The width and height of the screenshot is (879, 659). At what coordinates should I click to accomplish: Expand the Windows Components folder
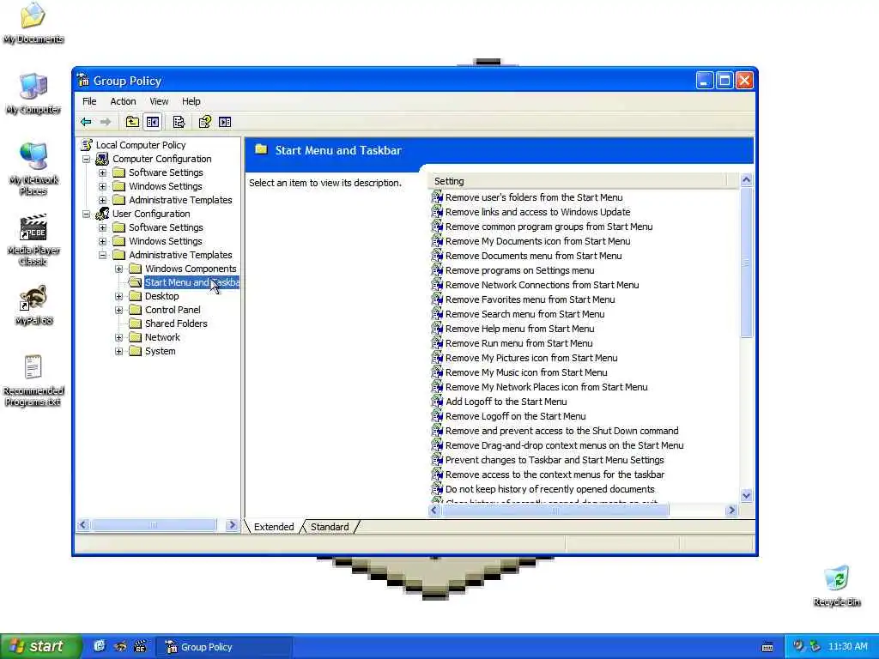tap(118, 269)
